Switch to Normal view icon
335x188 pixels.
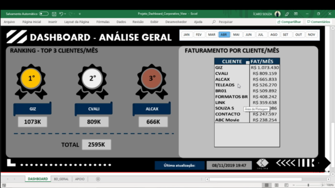coord(266,185)
